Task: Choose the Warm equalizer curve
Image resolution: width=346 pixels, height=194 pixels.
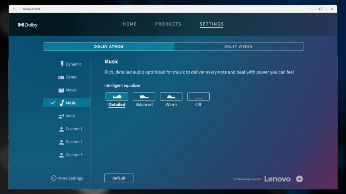Action: [x=171, y=96]
